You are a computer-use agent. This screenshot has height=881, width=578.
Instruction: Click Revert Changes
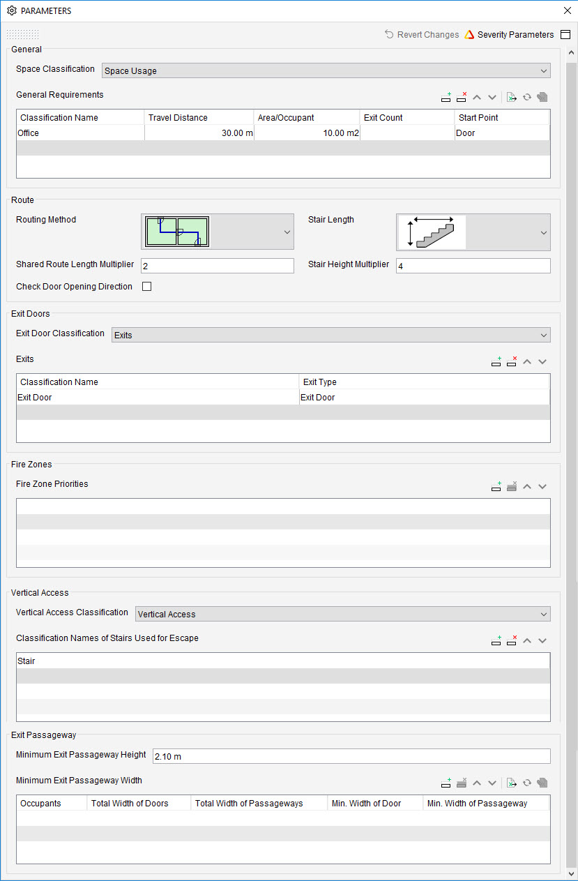[422, 35]
